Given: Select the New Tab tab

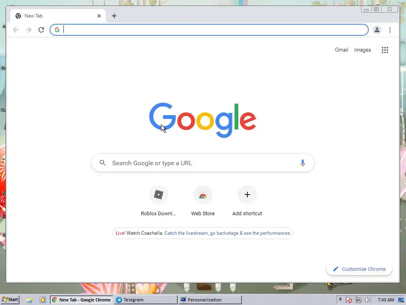Looking at the screenshot, I should click(x=58, y=16).
